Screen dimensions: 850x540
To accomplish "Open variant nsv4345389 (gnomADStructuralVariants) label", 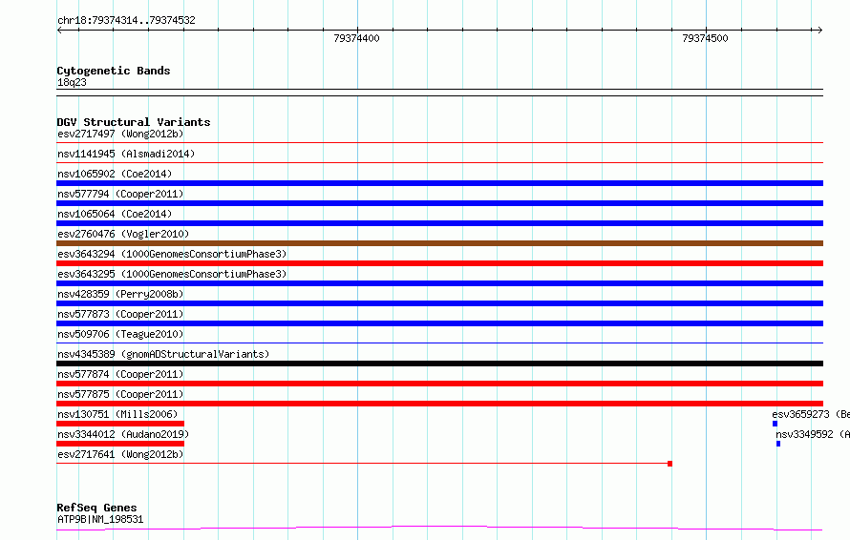I will (163, 354).
